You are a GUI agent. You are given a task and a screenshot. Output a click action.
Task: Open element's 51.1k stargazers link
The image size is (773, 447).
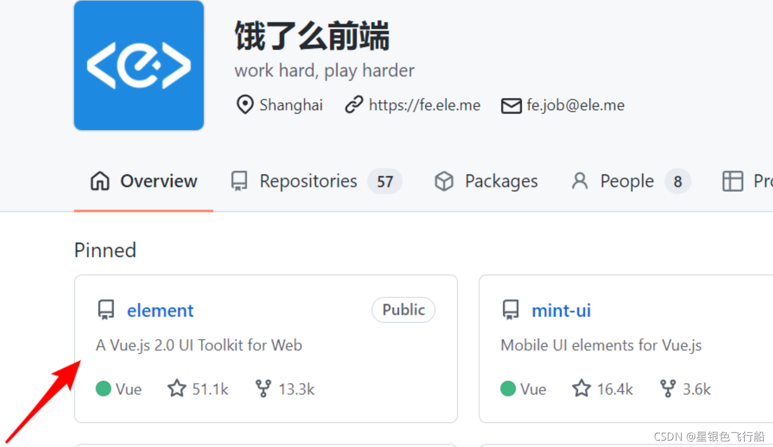pos(198,389)
